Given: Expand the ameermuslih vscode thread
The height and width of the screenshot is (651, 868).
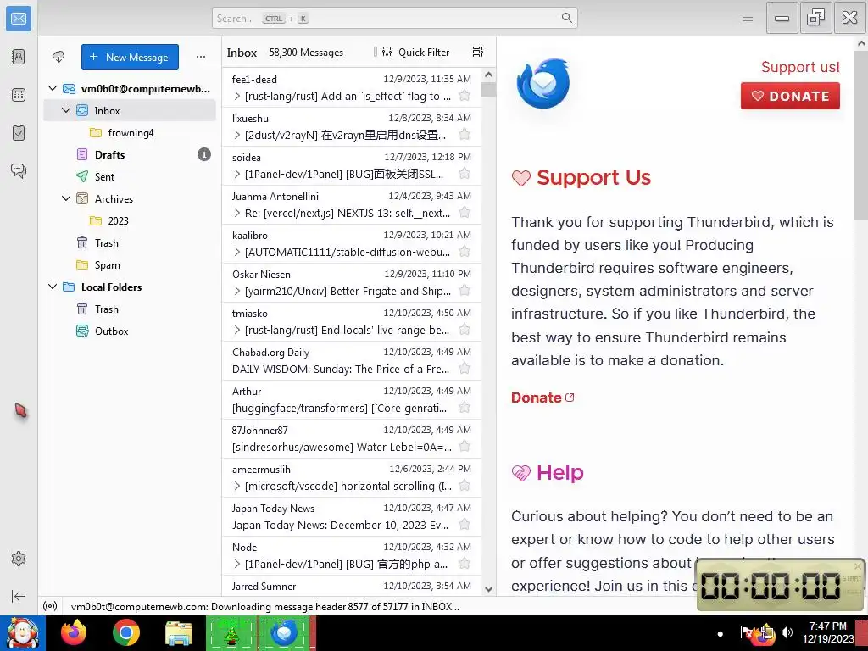Looking at the screenshot, I should tap(237, 486).
